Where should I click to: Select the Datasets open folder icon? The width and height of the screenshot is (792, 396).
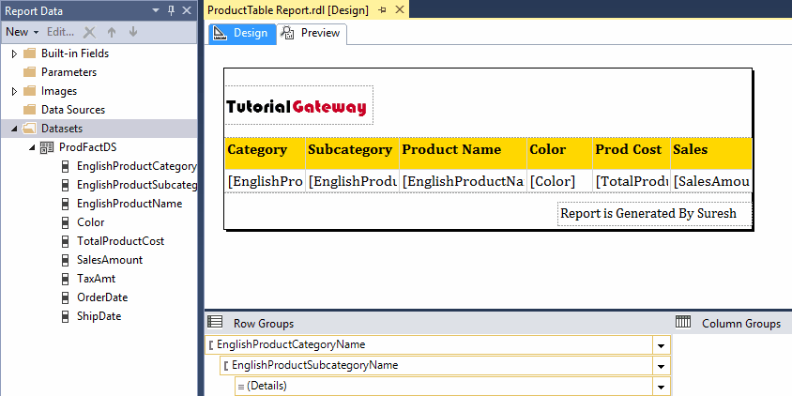point(30,129)
